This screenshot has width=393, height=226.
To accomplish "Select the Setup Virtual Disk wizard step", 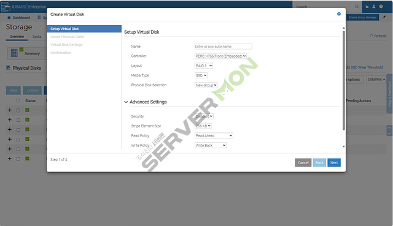I will point(84,29).
